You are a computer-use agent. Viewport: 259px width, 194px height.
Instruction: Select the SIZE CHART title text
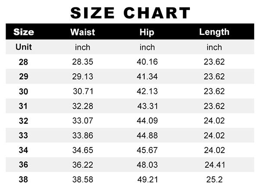(x=130, y=13)
